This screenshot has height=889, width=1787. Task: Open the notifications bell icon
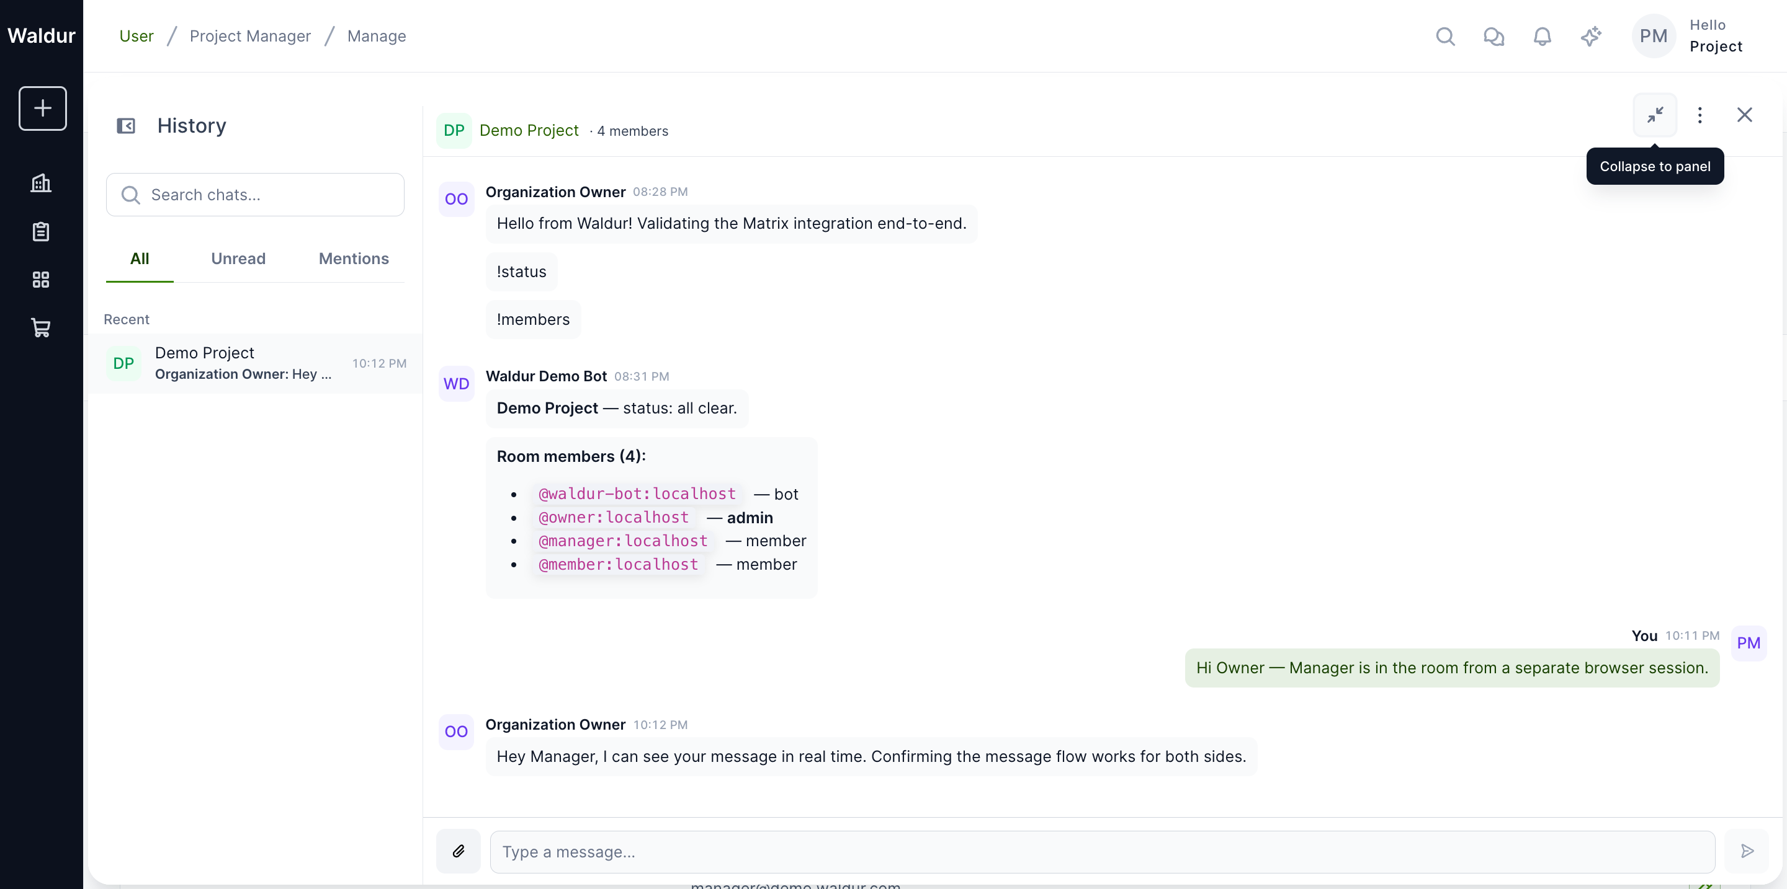[1541, 36]
